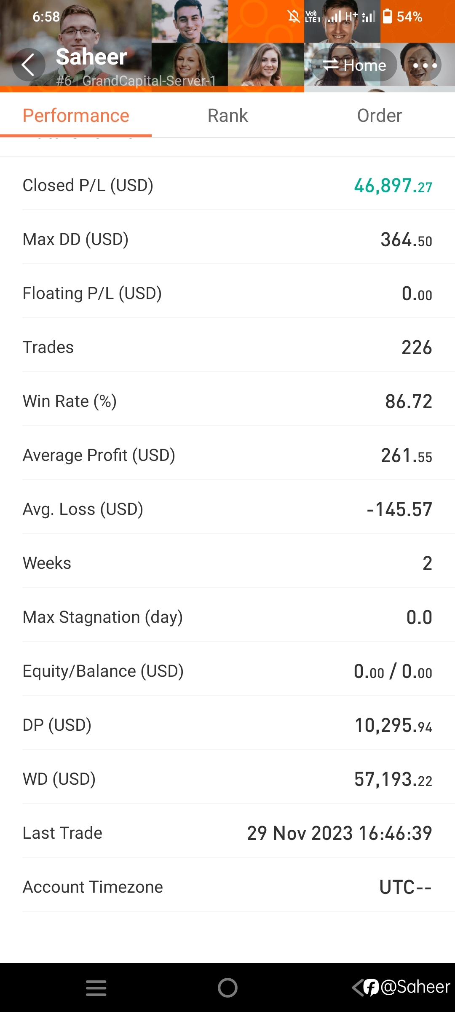Tap the back arrow icon
This screenshot has width=455, height=1012.
[28, 65]
